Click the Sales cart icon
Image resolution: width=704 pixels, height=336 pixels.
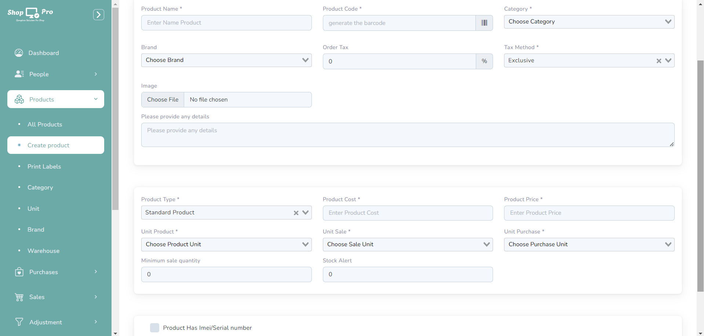(19, 297)
